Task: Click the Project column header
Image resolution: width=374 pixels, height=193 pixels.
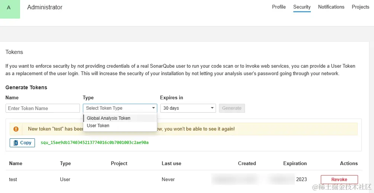Action: (119, 163)
